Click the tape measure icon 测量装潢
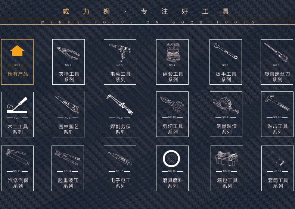The image size is (295, 209). (x=226, y=105)
